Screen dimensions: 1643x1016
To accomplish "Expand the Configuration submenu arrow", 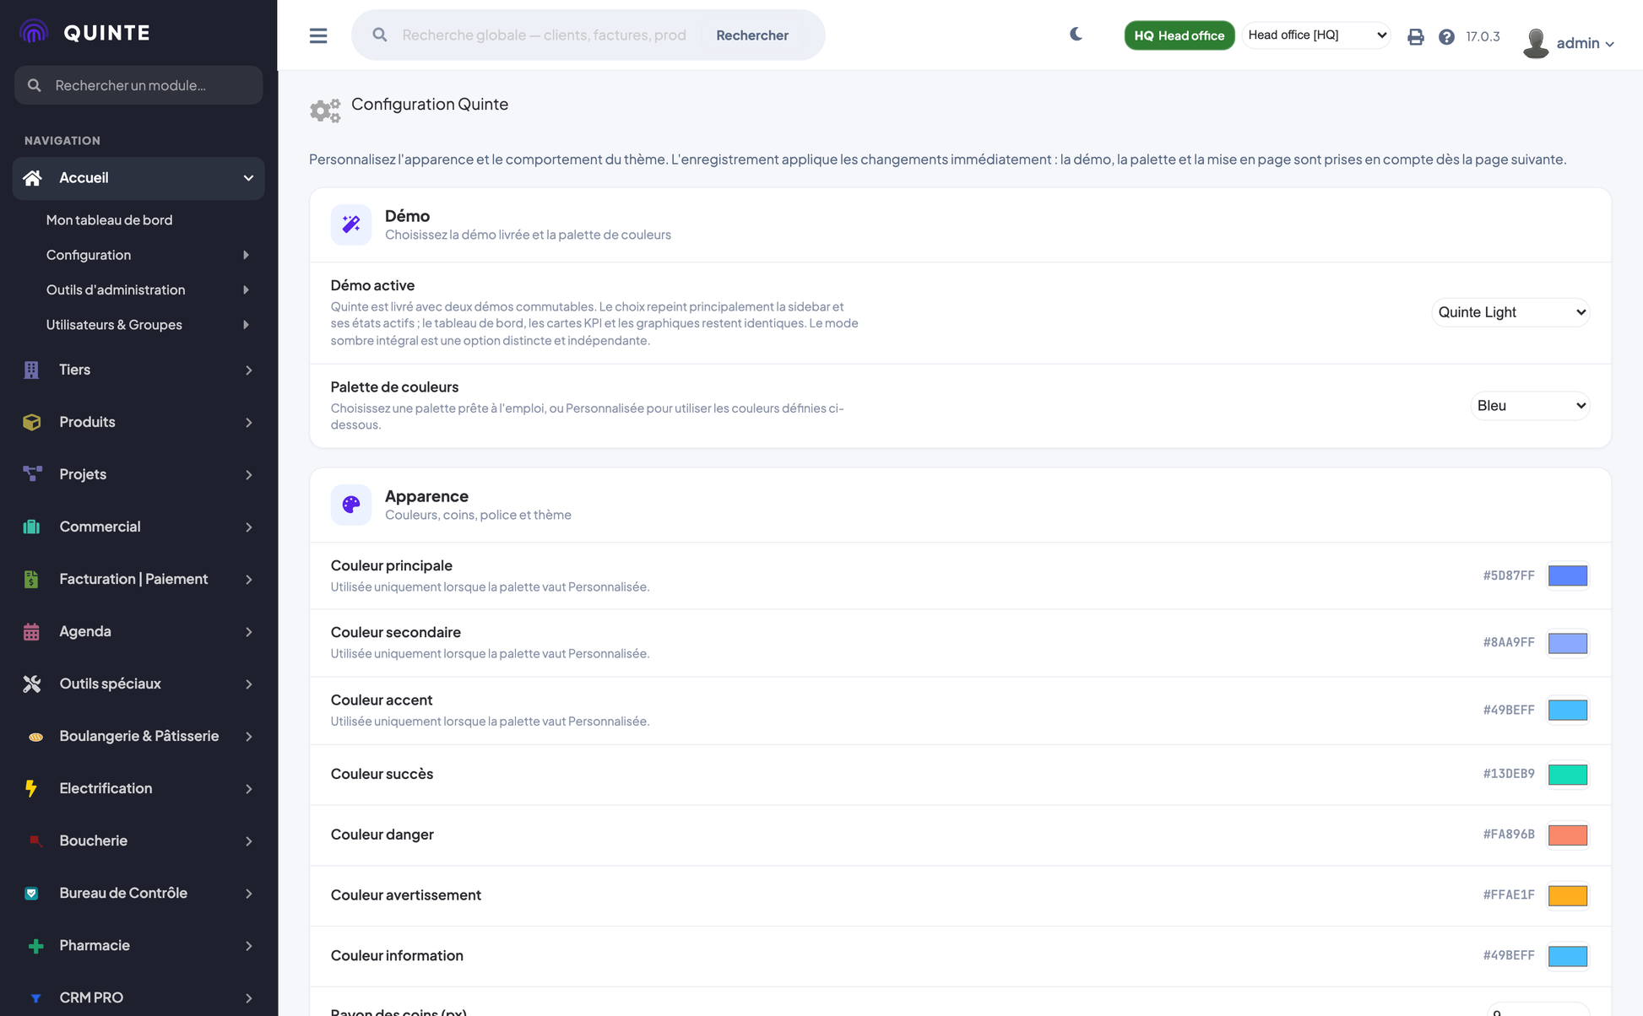I will coord(246,255).
